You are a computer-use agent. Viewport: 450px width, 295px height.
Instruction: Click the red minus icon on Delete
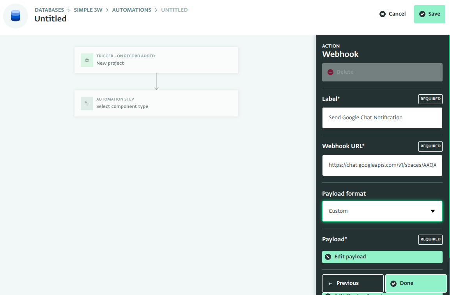(x=330, y=72)
